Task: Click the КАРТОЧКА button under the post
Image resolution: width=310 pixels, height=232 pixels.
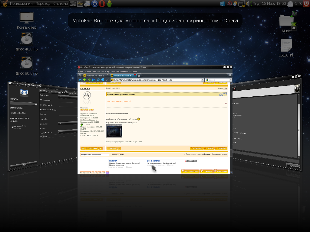Action: click(x=91, y=148)
